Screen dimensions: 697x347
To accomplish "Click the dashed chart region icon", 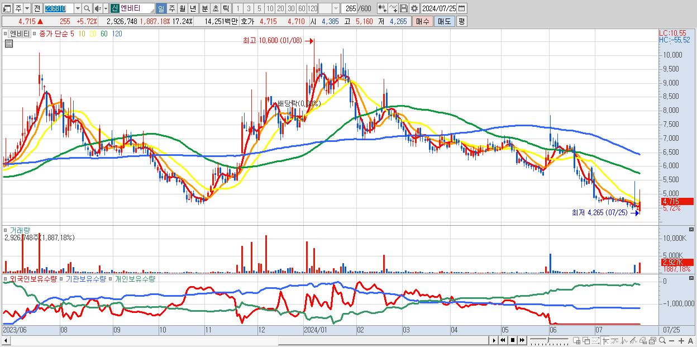I will click(595, 341).
